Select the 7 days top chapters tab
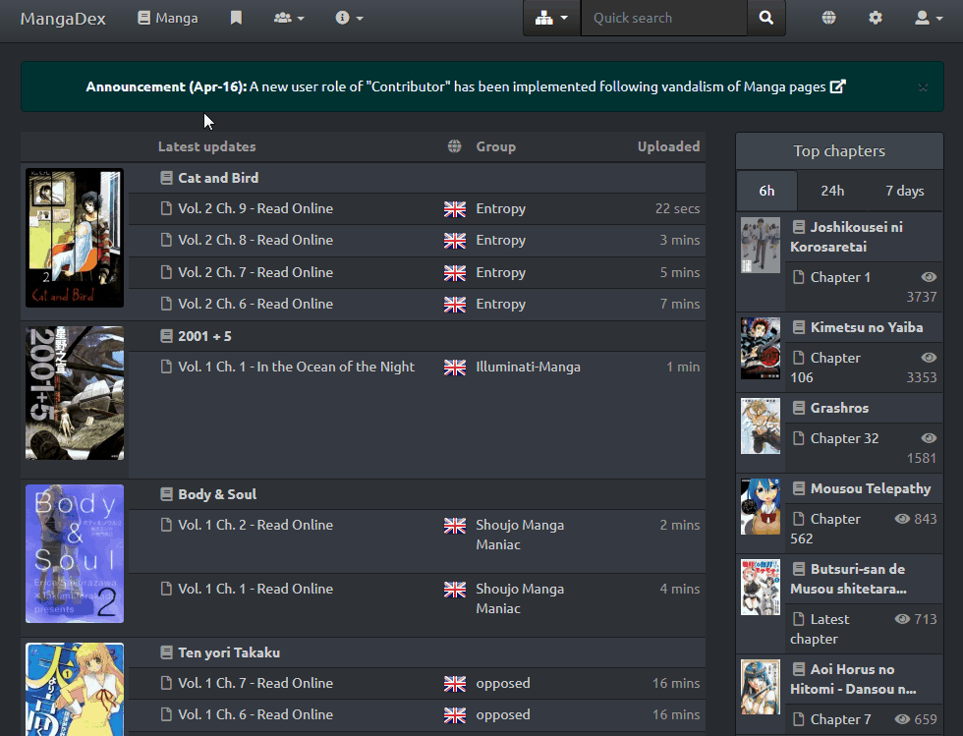Viewport: 963px width, 736px height. click(904, 191)
